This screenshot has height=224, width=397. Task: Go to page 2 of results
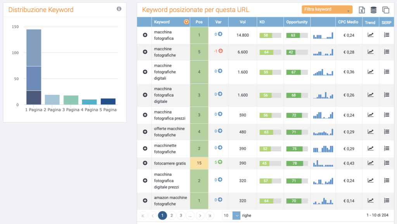point(171,215)
